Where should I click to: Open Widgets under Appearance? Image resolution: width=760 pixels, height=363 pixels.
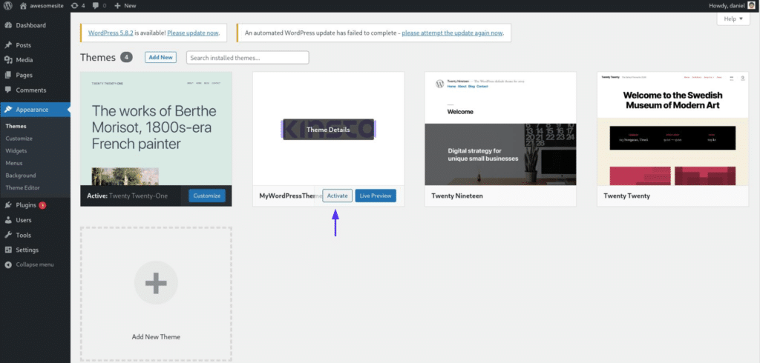16,151
